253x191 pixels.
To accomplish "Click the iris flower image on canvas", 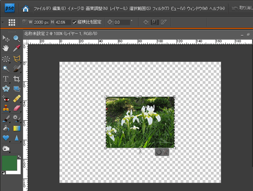I will [x=140, y=122].
